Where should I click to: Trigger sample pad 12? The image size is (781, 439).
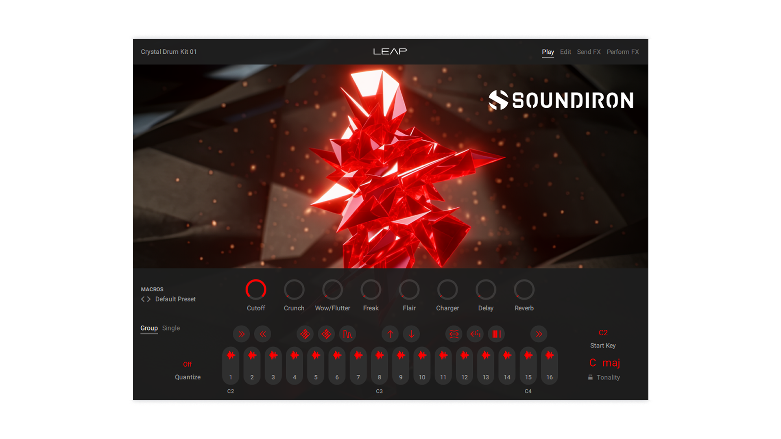(x=465, y=365)
